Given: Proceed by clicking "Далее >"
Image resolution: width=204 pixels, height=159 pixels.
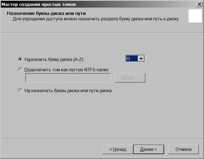Looking at the screenshot, I should 149,149.
